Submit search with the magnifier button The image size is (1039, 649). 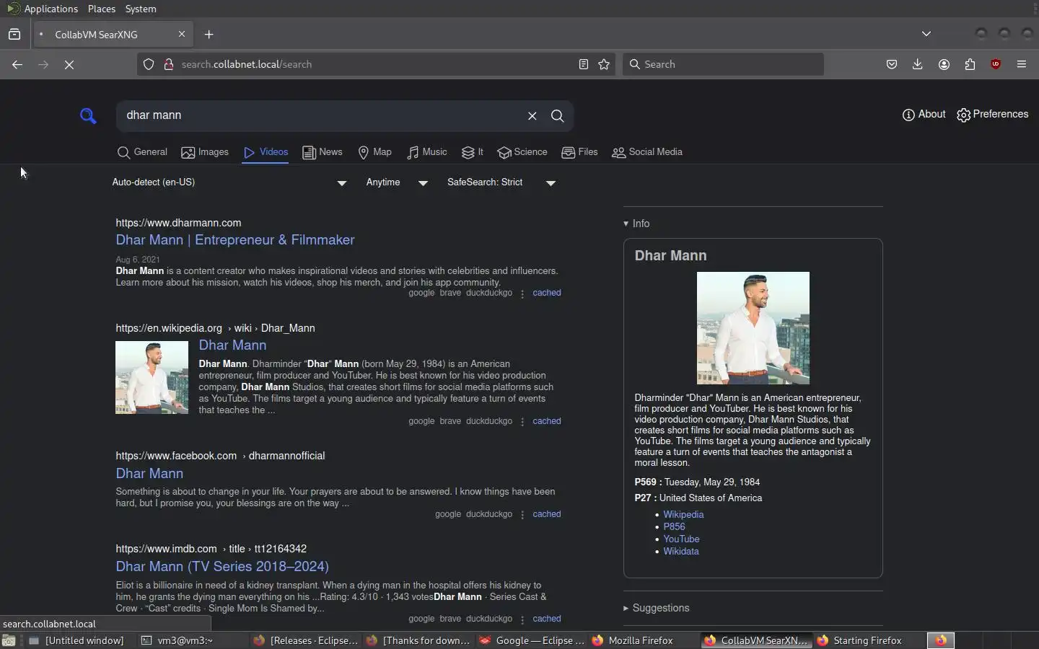(x=558, y=116)
